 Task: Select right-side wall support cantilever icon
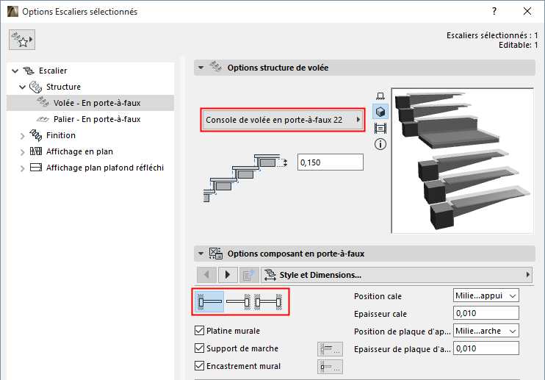coord(239,302)
